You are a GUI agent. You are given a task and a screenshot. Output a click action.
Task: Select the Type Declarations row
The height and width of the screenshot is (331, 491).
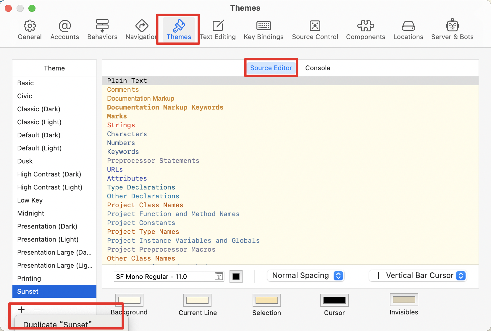290,187
